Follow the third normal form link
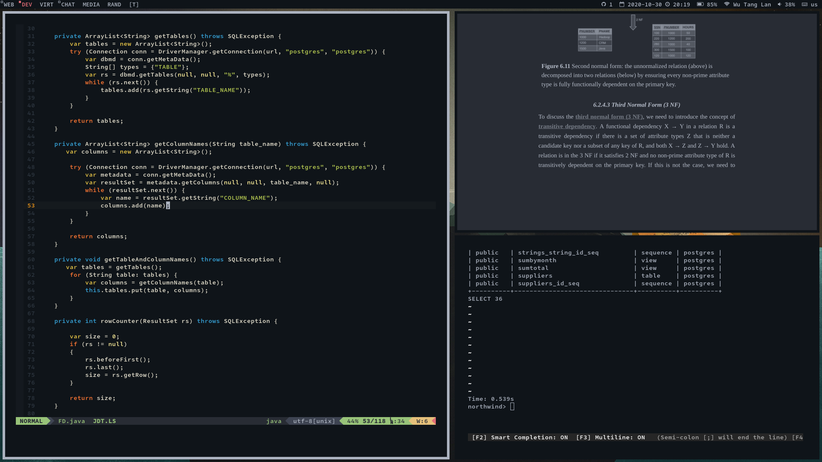The image size is (822, 462). pyautogui.click(x=609, y=117)
